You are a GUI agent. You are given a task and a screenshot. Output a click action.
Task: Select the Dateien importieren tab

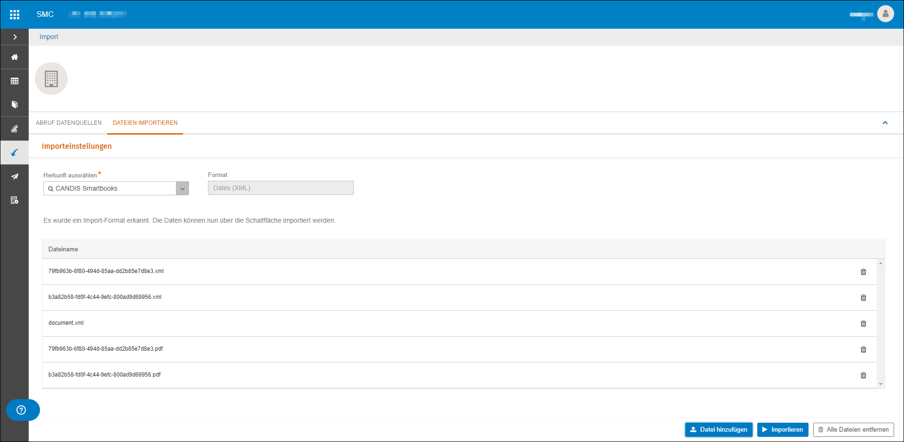tap(145, 123)
